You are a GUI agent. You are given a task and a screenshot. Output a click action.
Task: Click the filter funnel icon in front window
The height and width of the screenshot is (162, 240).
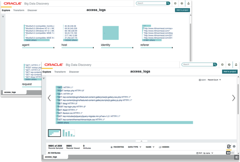point(44,78)
